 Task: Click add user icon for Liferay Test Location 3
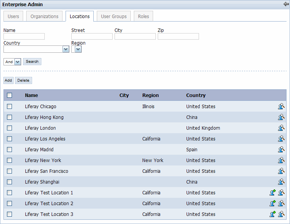[x=273, y=214]
